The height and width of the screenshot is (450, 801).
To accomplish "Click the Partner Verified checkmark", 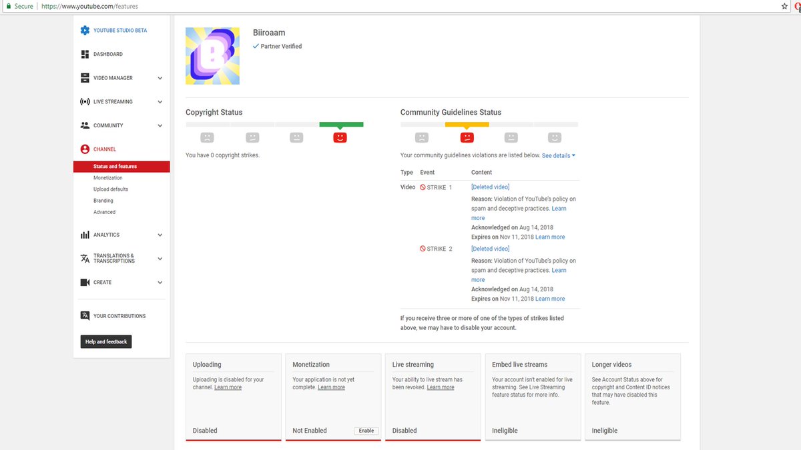I will [256, 46].
